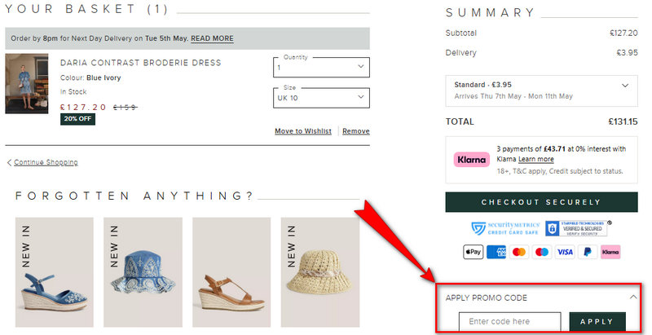
Task: Collapse the Apply Promo Code section
Action: [633, 298]
